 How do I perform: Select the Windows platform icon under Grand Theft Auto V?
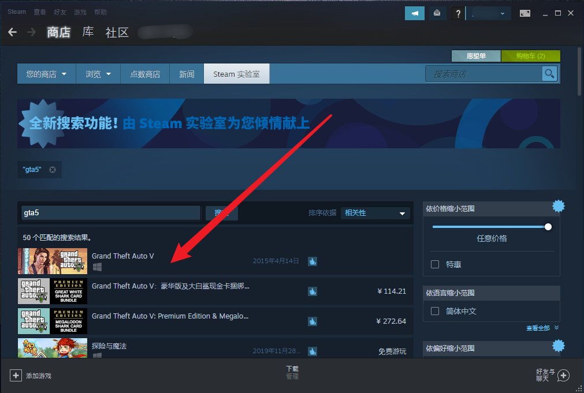point(97,267)
